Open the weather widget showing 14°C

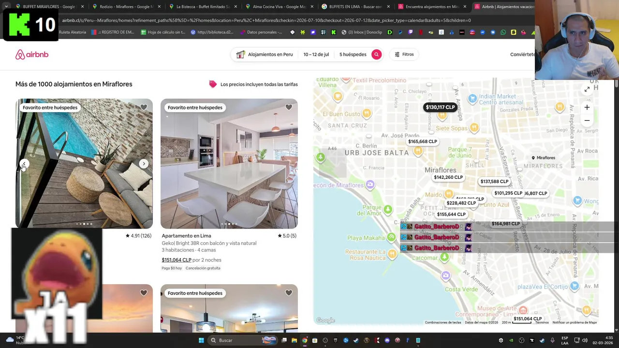(x=16, y=340)
